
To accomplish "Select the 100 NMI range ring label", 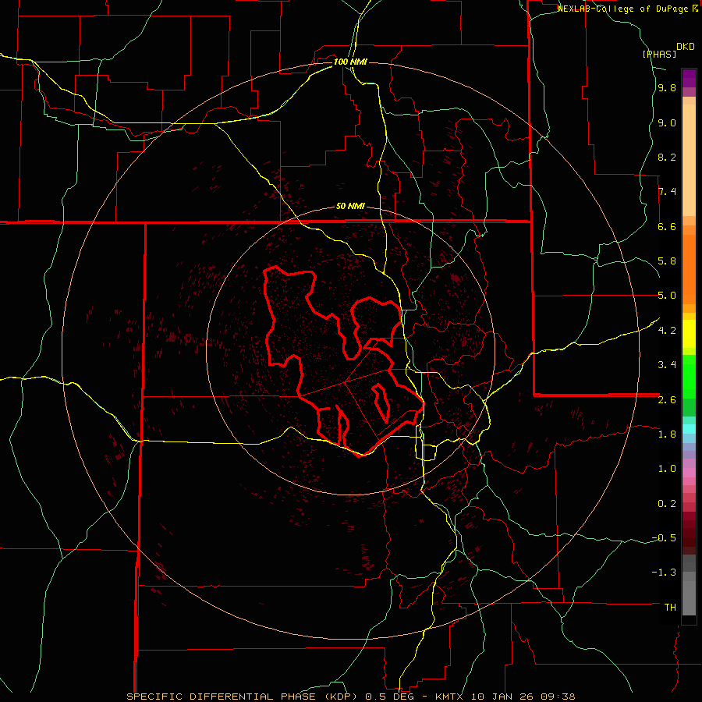I will [350, 62].
